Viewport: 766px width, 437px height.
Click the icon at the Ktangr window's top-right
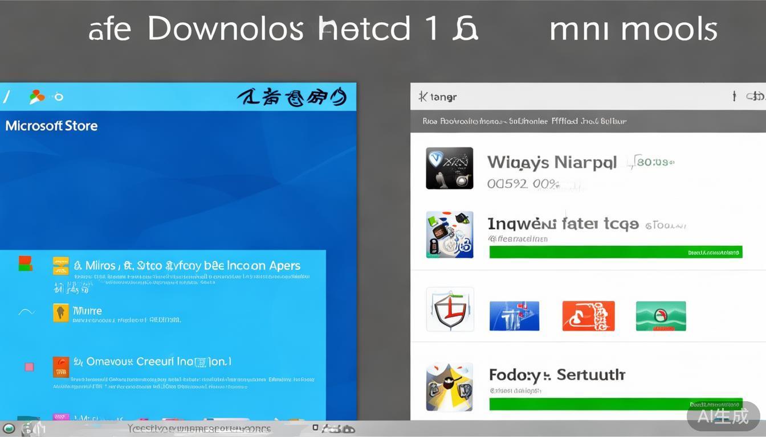click(x=756, y=97)
